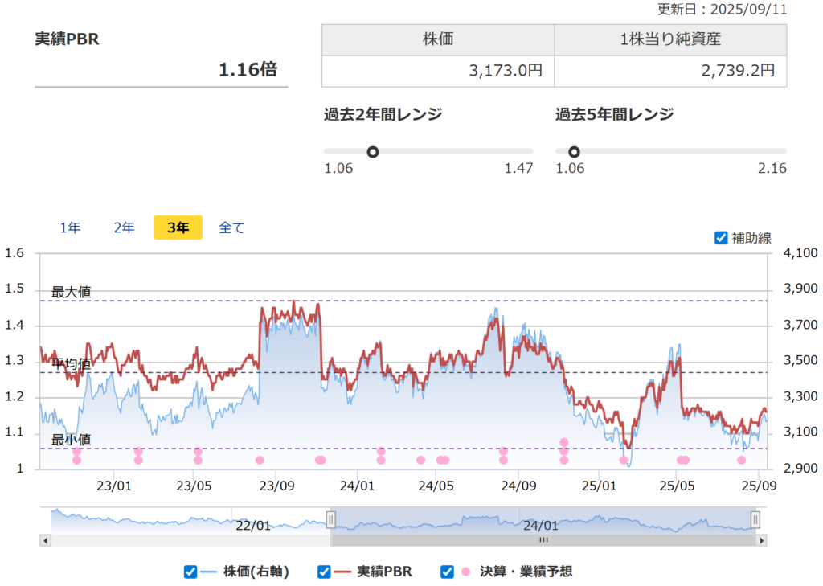Switch to the 1年 range tab
The height and width of the screenshot is (586, 823).
pyautogui.click(x=70, y=227)
